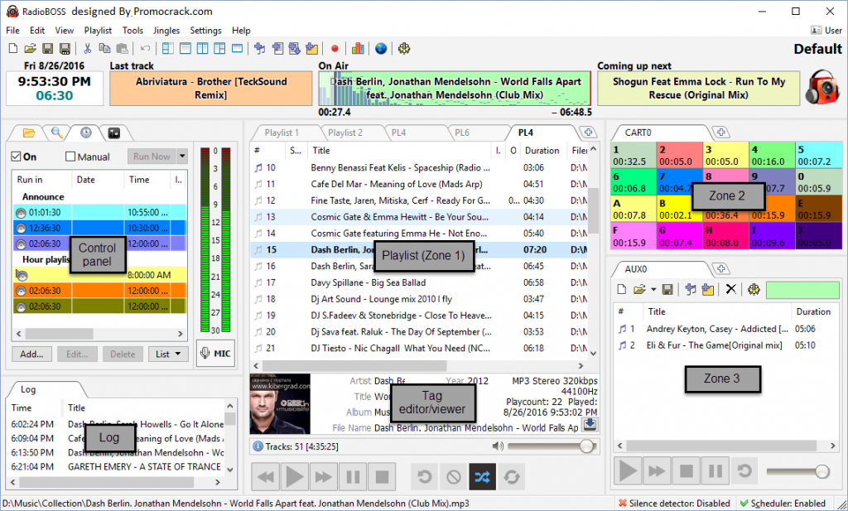The image size is (848, 511).
Task: Click the Stop button in main player
Action: tap(382, 476)
